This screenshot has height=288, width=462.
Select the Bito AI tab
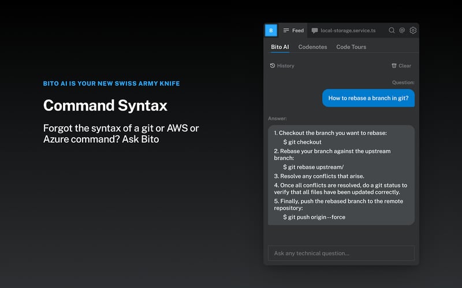pos(280,47)
